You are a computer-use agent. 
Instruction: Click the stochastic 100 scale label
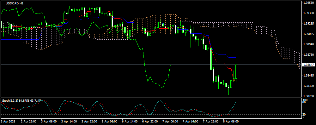pyautogui.click(x=305, y=100)
